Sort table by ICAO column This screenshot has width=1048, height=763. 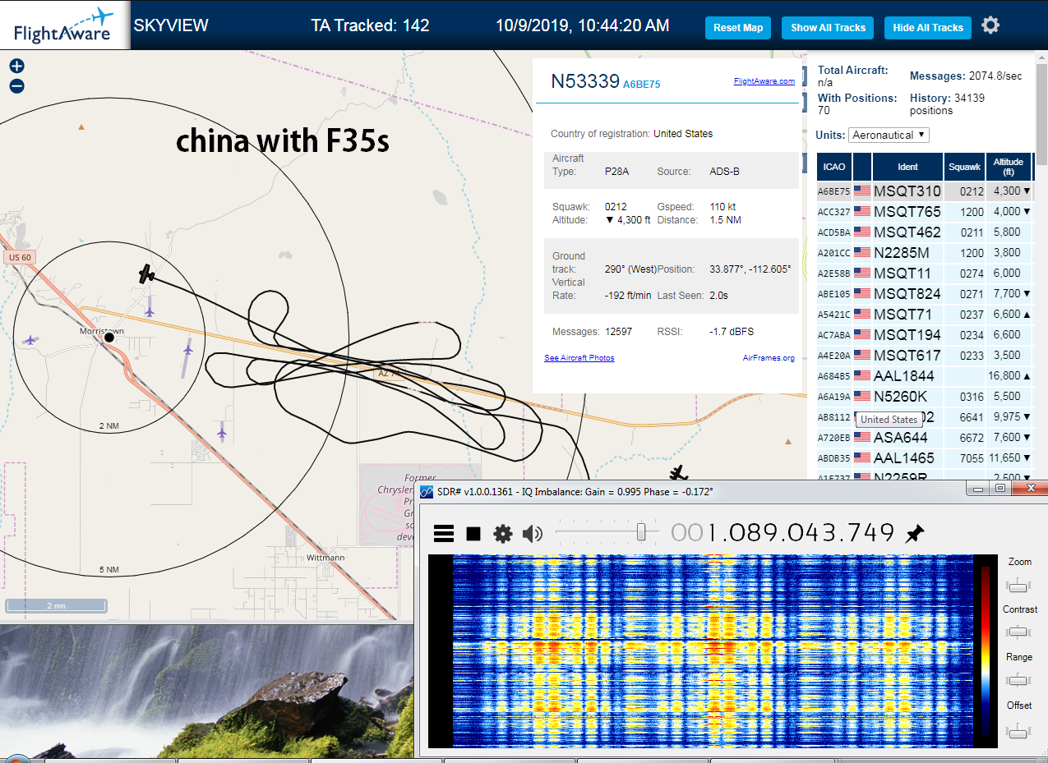[x=834, y=167]
